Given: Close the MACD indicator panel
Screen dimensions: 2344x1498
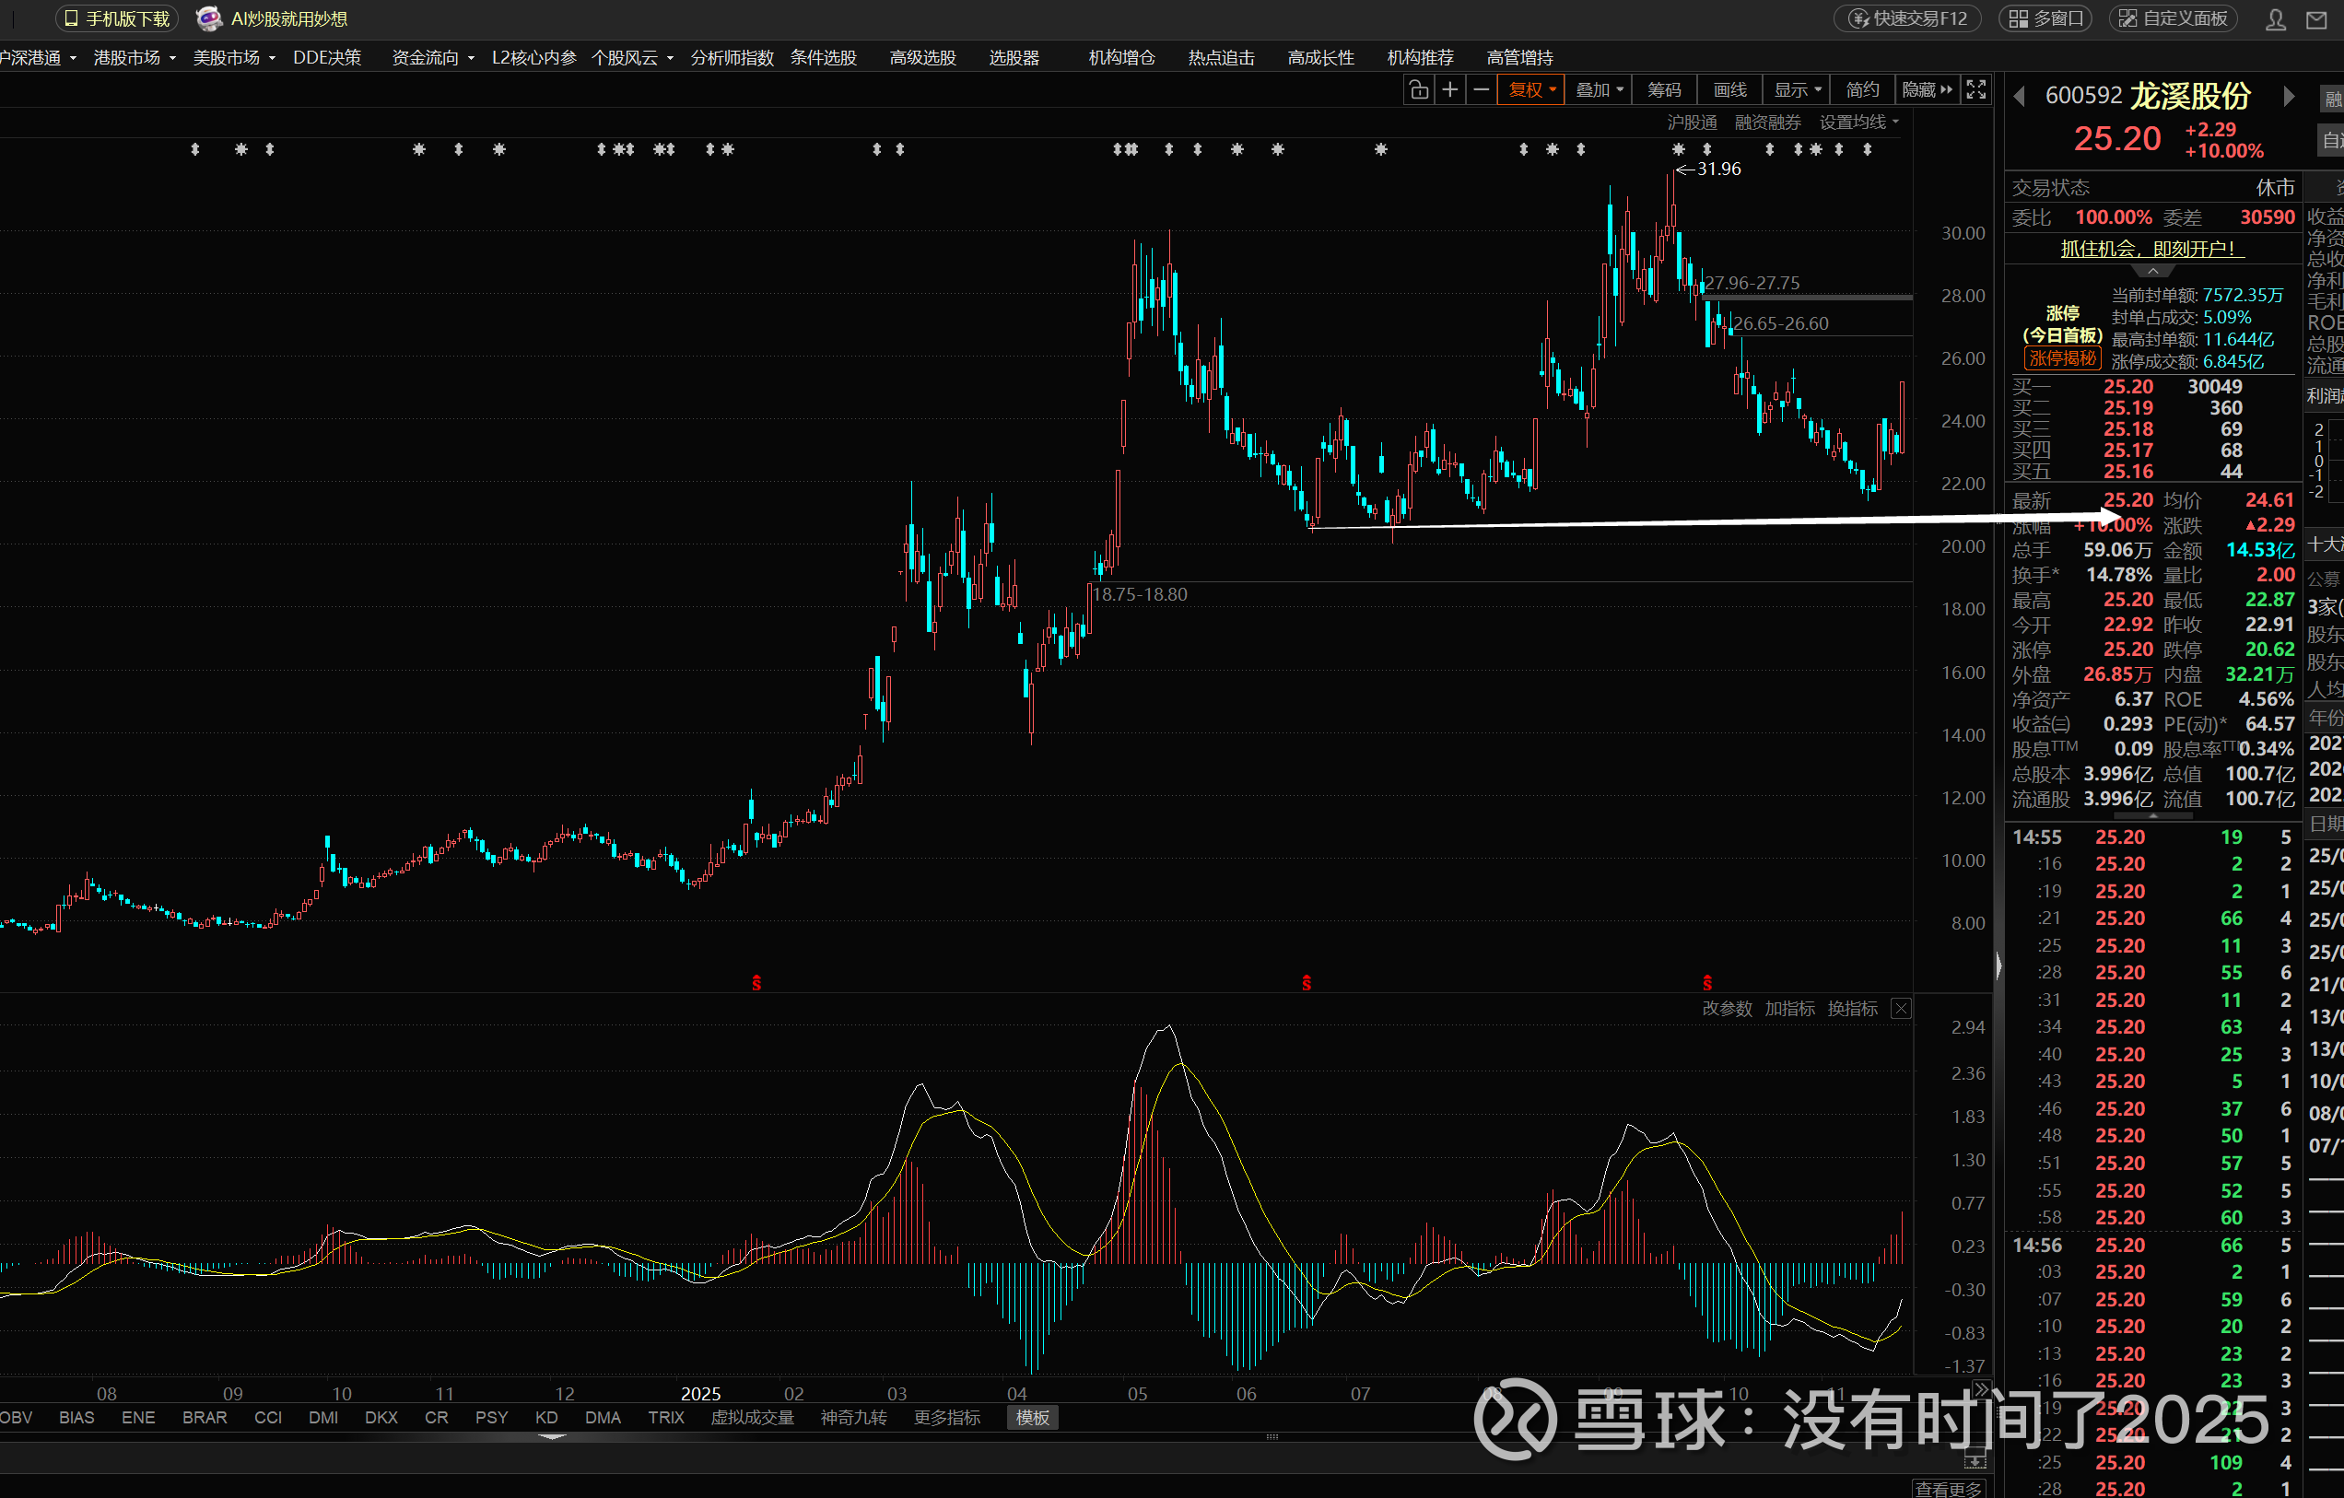Looking at the screenshot, I should (1900, 1009).
